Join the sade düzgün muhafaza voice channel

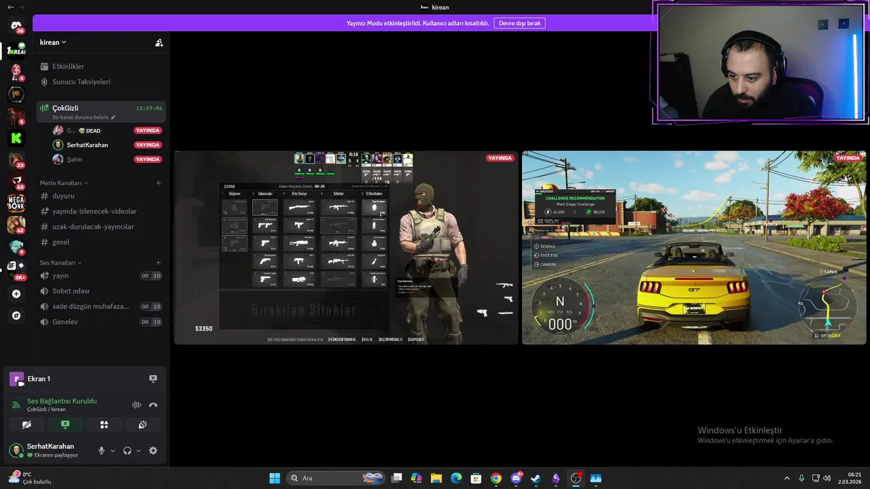tap(101, 306)
